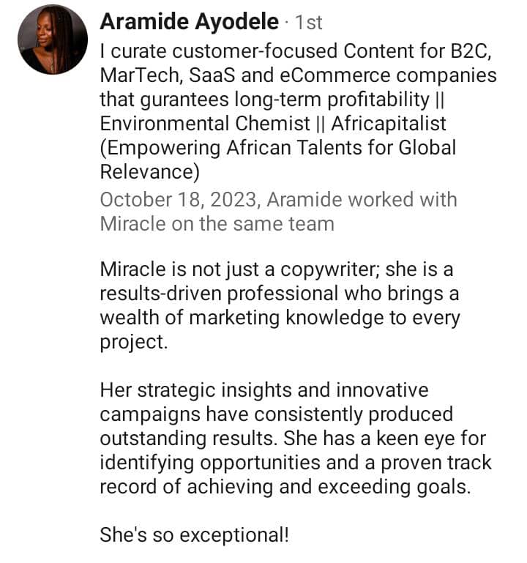This screenshot has height=563, width=527.
Task: Click "record of achieving and exceeding goals" line
Action: click(x=285, y=487)
